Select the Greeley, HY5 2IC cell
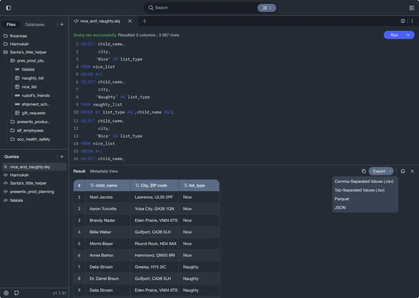 154,267
